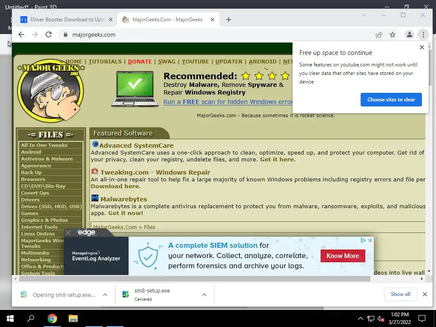Click Get it here link

click(x=277, y=160)
